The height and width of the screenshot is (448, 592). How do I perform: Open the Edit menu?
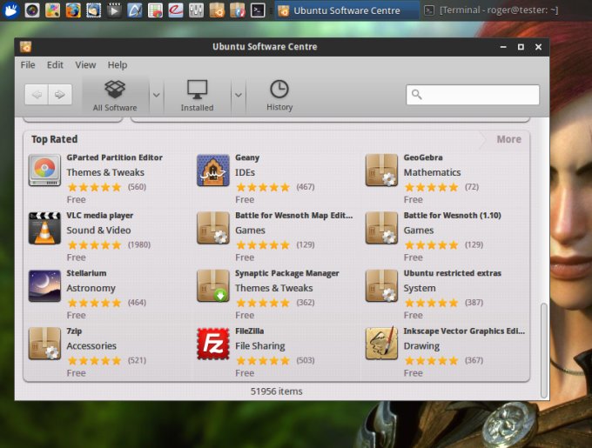55,65
